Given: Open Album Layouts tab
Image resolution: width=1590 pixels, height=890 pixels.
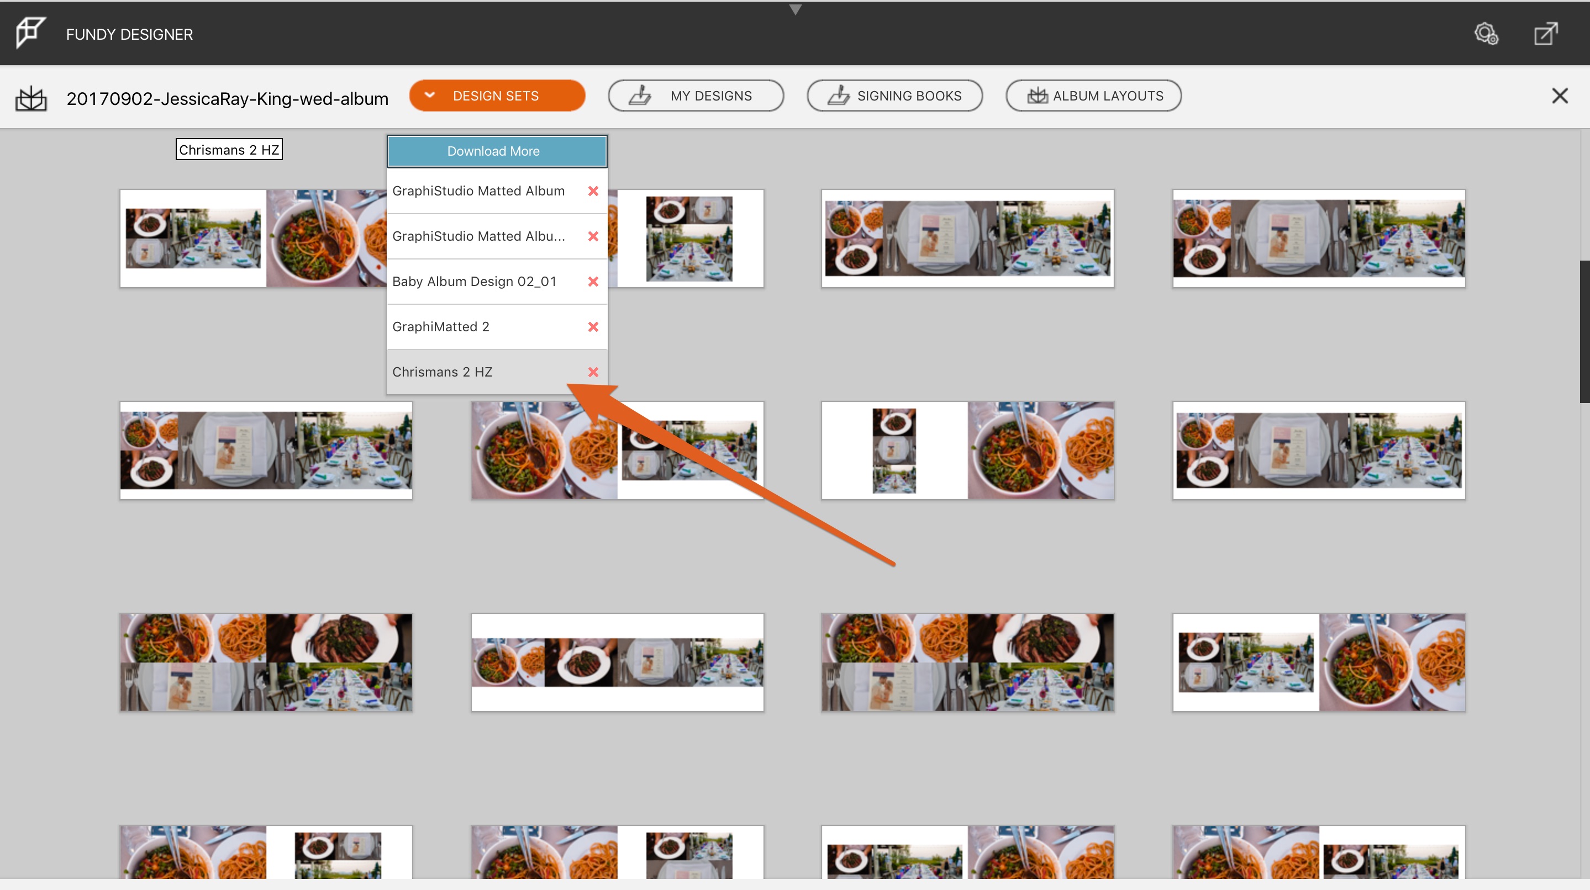Looking at the screenshot, I should point(1093,96).
